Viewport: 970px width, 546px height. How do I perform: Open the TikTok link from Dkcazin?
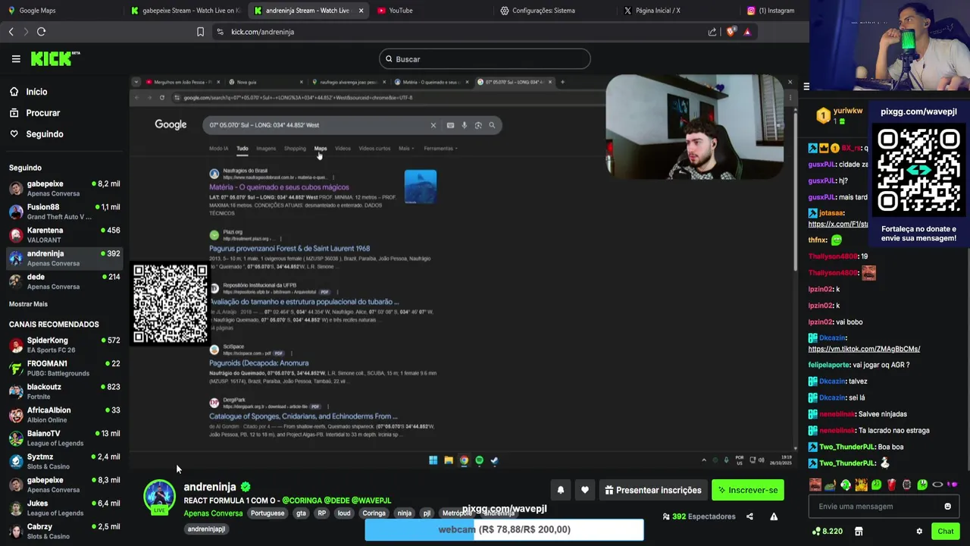click(864, 349)
